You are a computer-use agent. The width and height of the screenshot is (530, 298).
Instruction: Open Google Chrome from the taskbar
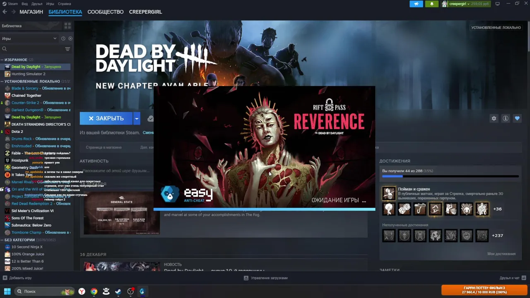pos(94,291)
